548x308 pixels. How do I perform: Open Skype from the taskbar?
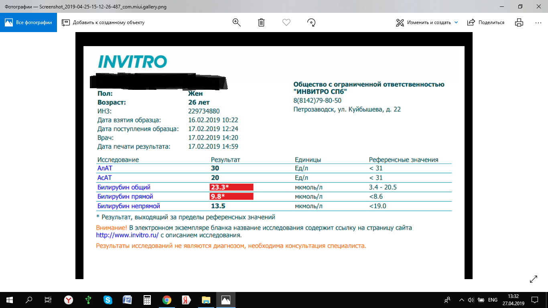[x=108, y=300]
